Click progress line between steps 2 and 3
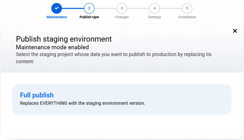Viewport: 244px width, 140px height. coord(105,8)
